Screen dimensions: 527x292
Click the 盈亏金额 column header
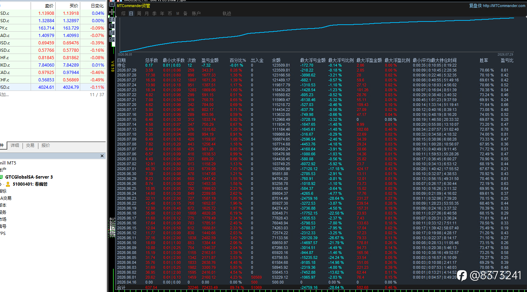210,60
